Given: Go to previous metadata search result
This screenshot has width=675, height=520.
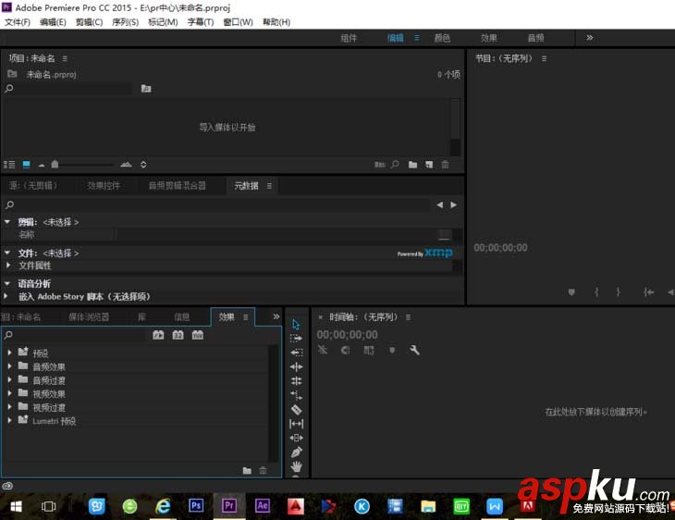Looking at the screenshot, I should [x=439, y=204].
